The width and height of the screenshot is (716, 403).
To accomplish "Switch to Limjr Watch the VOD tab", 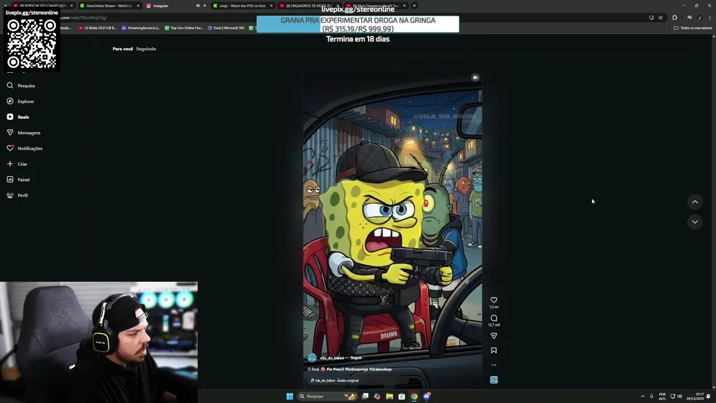I will [242, 6].
